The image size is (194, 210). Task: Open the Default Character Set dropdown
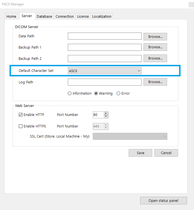[105, 71]
